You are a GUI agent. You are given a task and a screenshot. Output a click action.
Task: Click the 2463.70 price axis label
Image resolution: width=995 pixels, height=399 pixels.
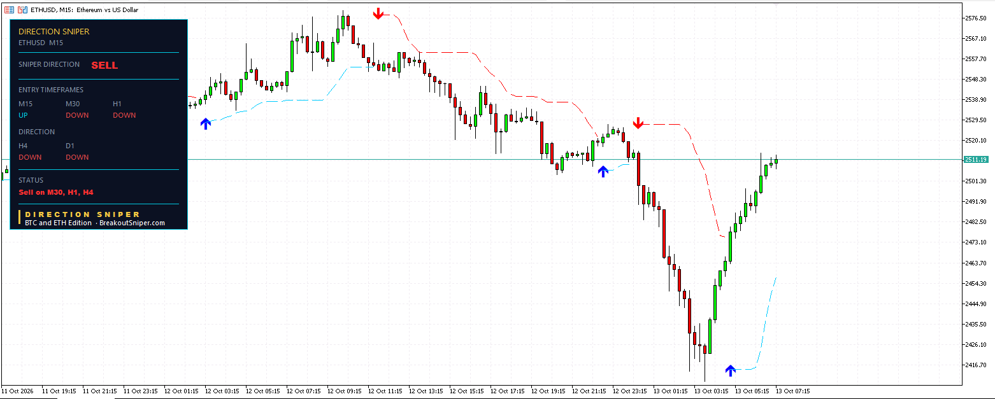(x=976, y=262)
